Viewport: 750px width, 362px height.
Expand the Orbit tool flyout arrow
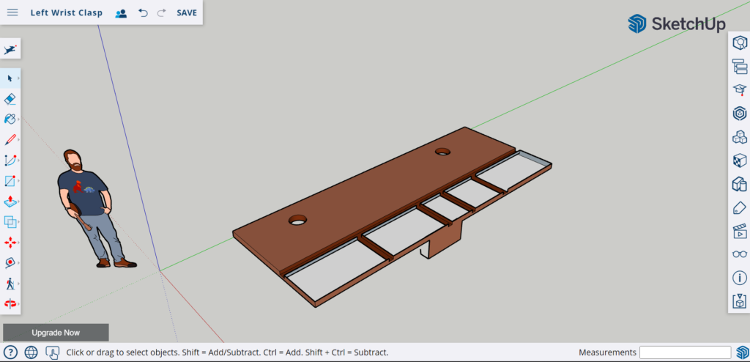tap(18, 303)
